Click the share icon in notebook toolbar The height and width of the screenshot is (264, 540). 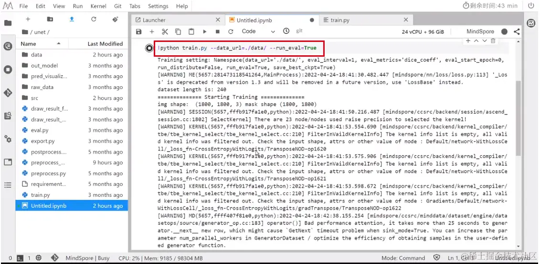pos(517,31)
